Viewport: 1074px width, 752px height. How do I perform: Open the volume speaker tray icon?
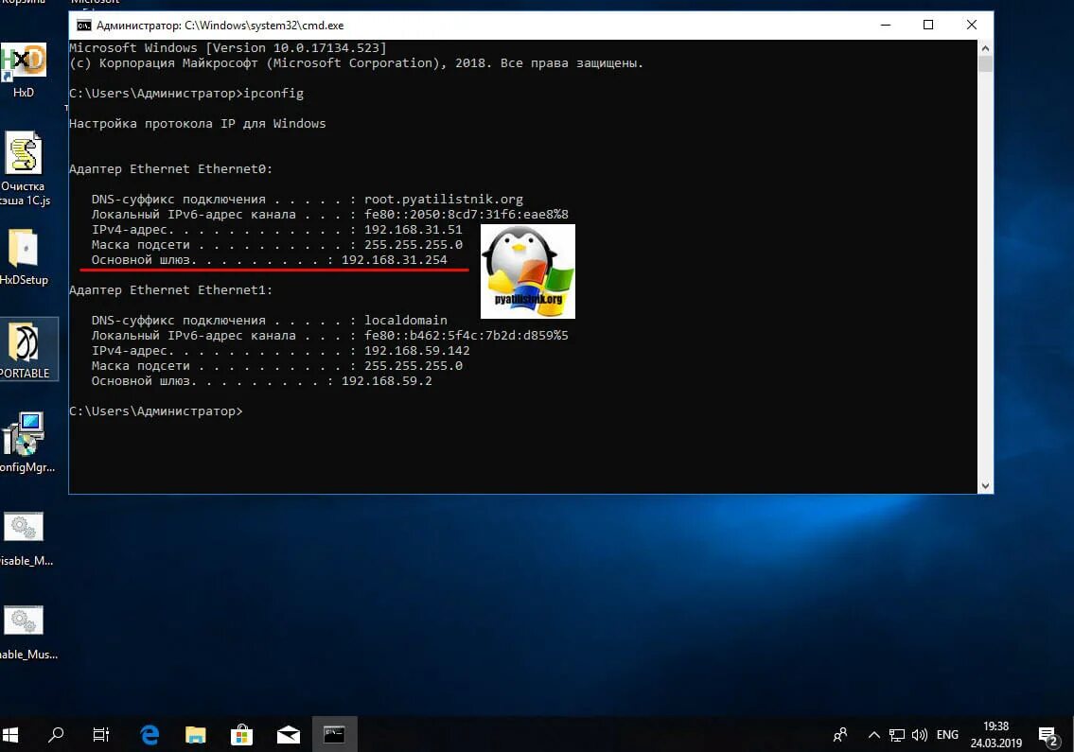(919, 735)
